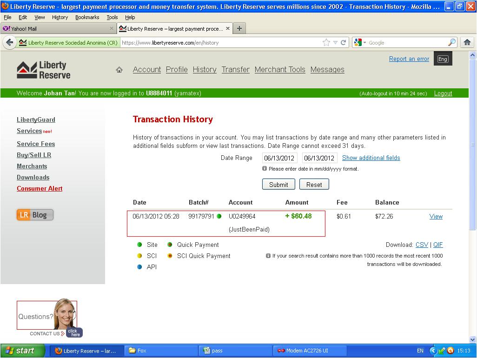477x358 pixels.
Task: Open the Profile page link
Action: pos(177,70)
